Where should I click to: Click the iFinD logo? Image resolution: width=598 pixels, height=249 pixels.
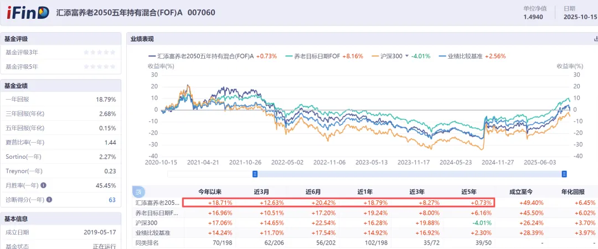(28, 13)
